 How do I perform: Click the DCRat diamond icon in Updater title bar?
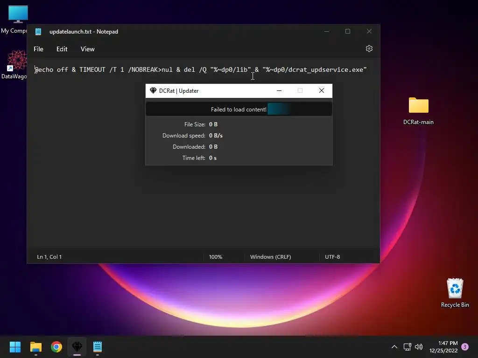tap(153, 91)
